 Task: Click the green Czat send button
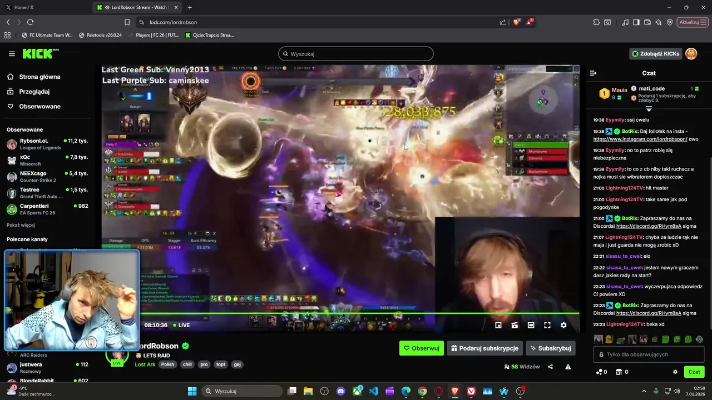click(694, 372)
